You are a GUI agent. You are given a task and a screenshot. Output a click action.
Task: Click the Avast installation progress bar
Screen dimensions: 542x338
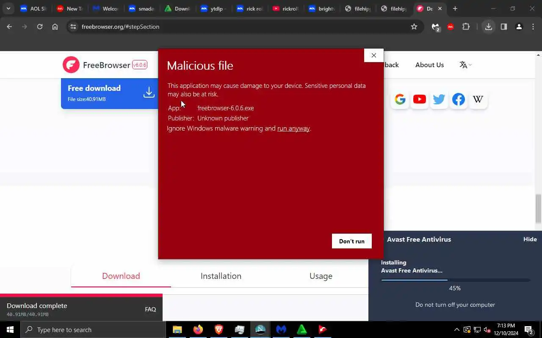[455, 280]
